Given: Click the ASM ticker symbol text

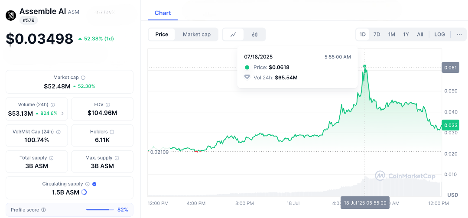Looking at the screenshot, I should (x=73, y=12).
